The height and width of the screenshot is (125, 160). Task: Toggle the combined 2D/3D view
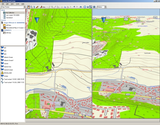click(90, 7)
